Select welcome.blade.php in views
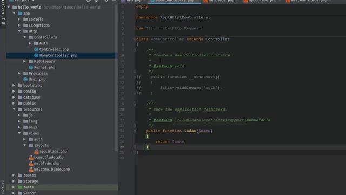 [52, 169]
